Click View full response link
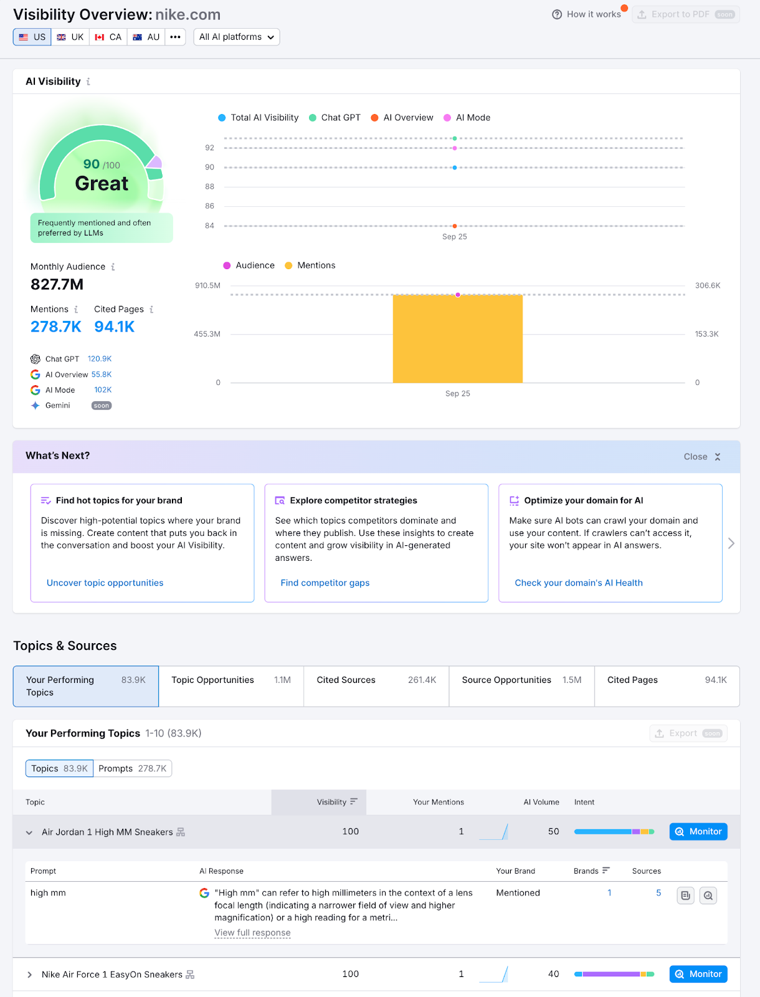 252,933
